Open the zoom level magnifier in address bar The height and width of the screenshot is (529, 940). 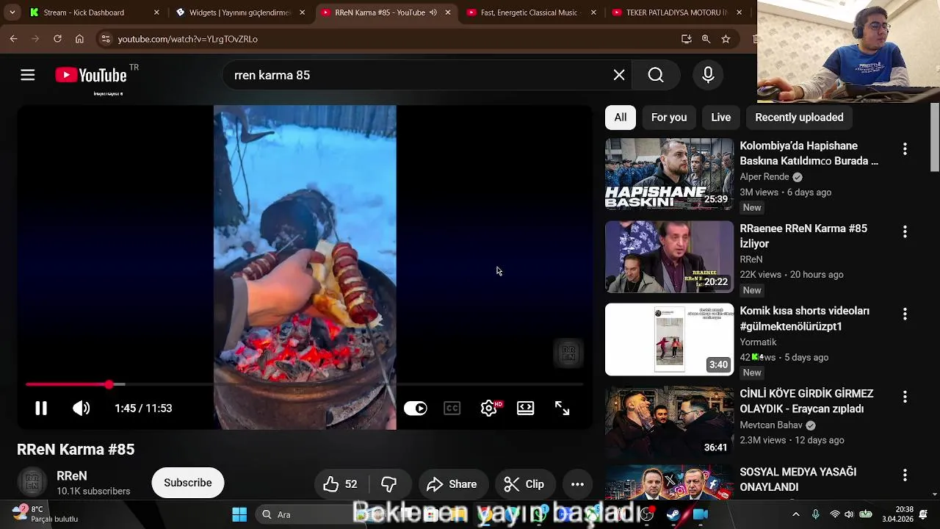[706, 39]
